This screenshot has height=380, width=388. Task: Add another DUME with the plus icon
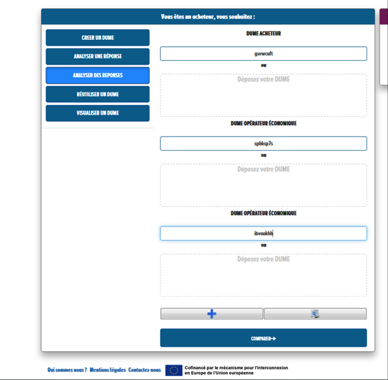tap(212, 314)
